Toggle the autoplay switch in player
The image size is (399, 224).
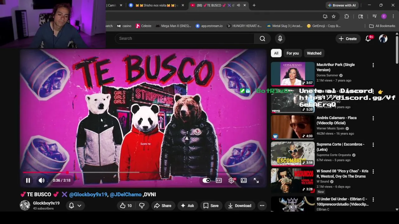point(206,180)
